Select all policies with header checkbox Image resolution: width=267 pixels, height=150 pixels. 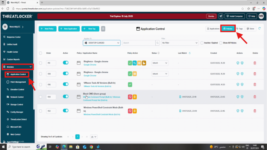point(40,53)
